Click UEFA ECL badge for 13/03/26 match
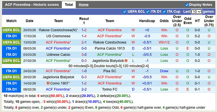This screenshot has width=217, height=112. [x=11, y=42]
